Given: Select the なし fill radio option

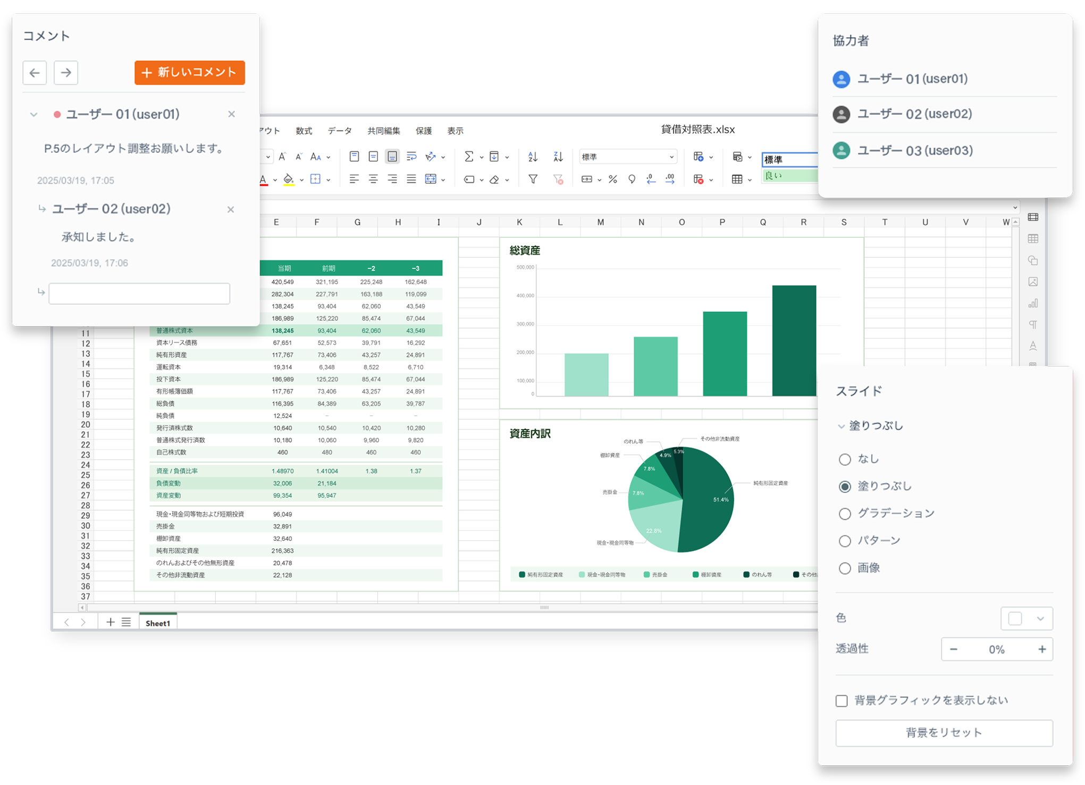Looking at the screenshot, I should tap(845, 459).
